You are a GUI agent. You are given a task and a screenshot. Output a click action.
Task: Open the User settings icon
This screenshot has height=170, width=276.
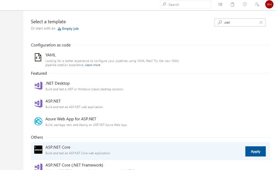(x=257, y=4)
